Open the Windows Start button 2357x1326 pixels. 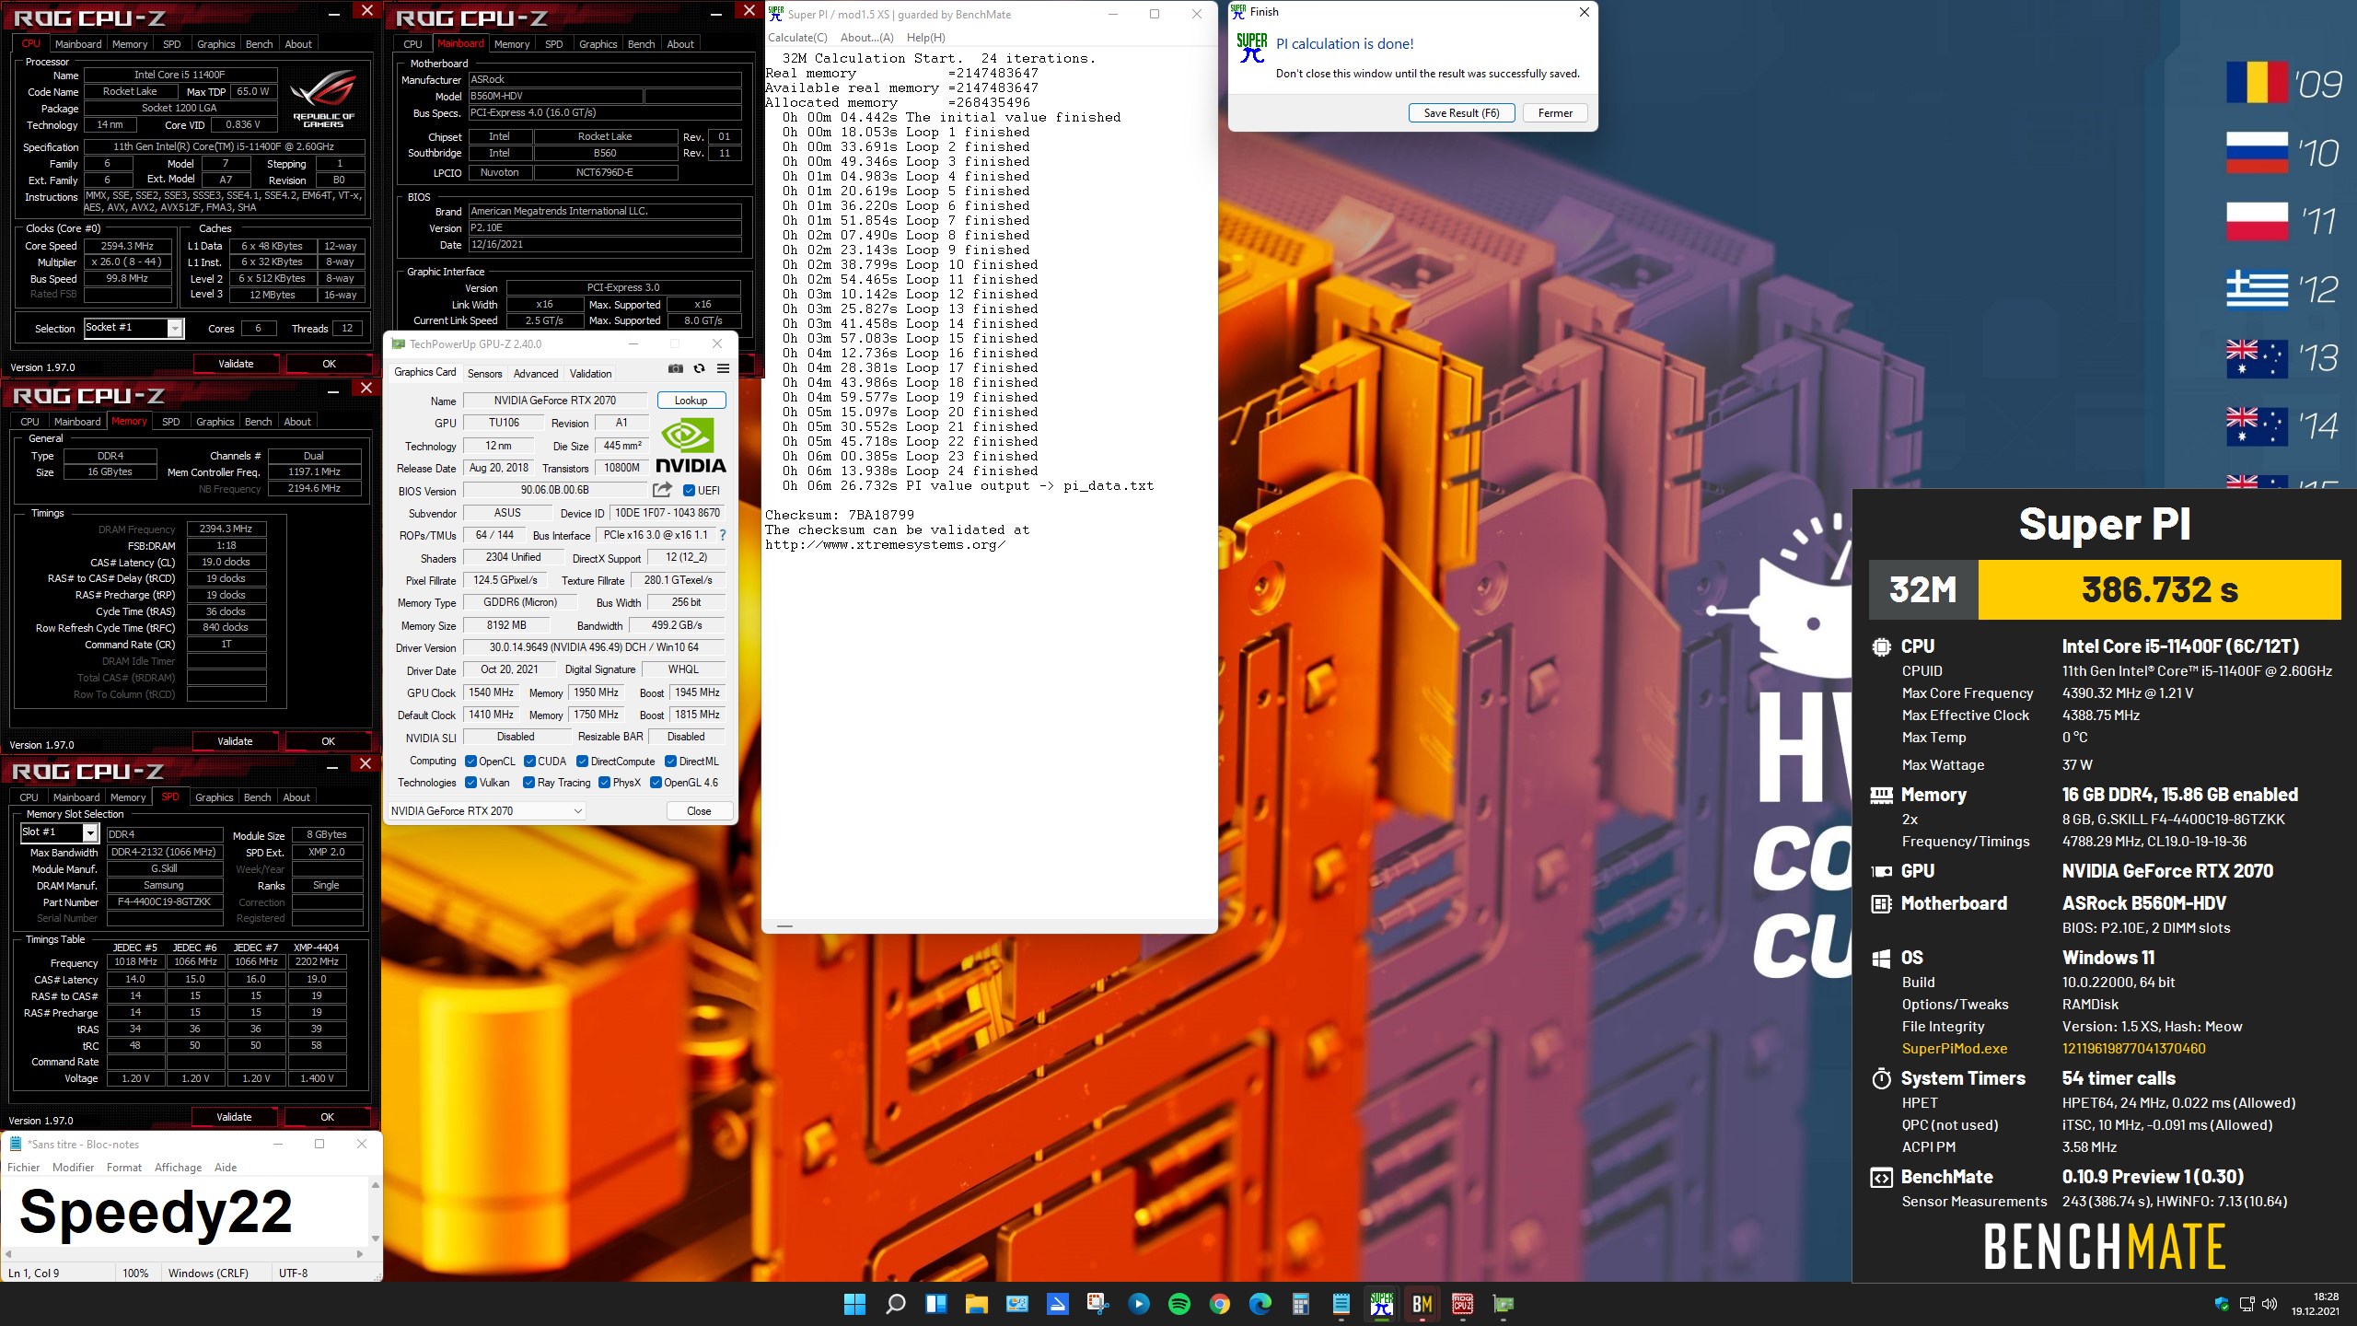click(x=854, y=1304)
